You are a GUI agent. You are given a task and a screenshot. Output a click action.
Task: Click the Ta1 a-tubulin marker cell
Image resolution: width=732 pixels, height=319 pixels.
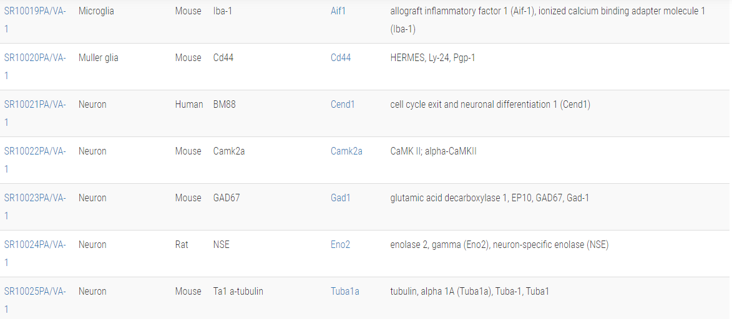coord(238,292)
